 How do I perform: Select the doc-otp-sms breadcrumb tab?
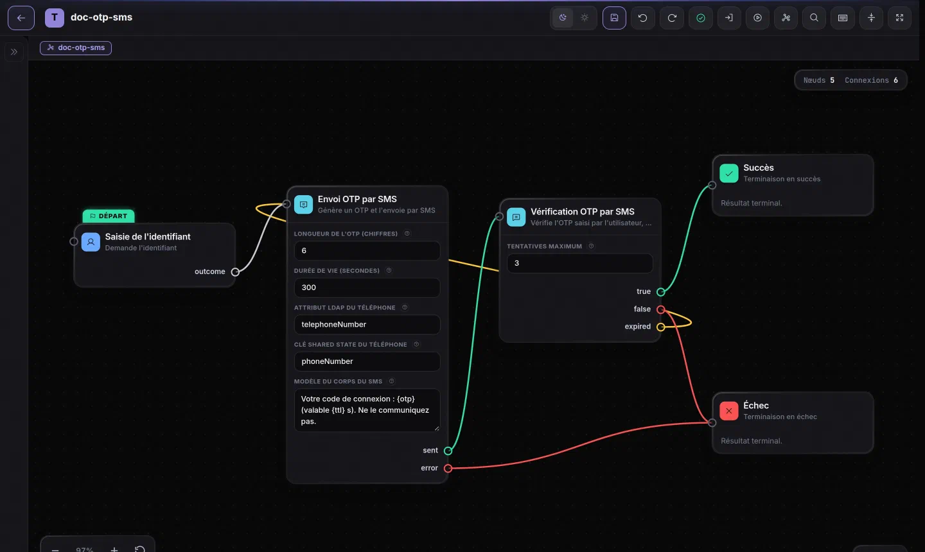coord(76,48)
